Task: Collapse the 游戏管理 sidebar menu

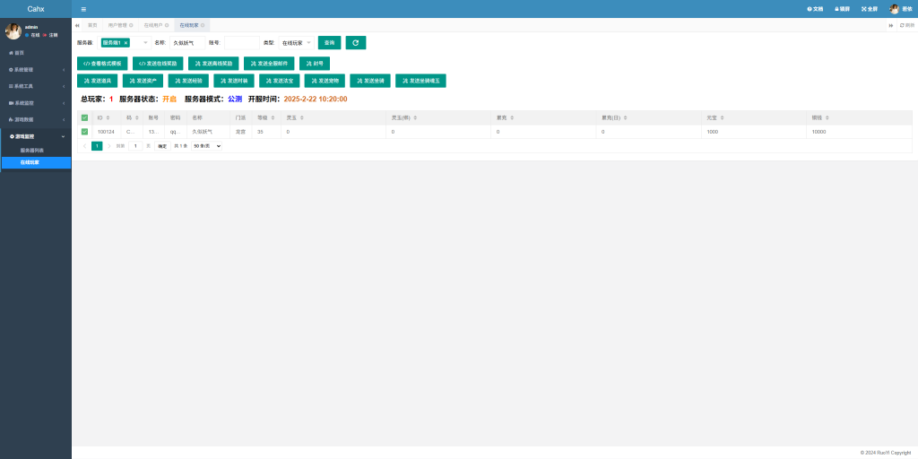Action: coord(36,135)
